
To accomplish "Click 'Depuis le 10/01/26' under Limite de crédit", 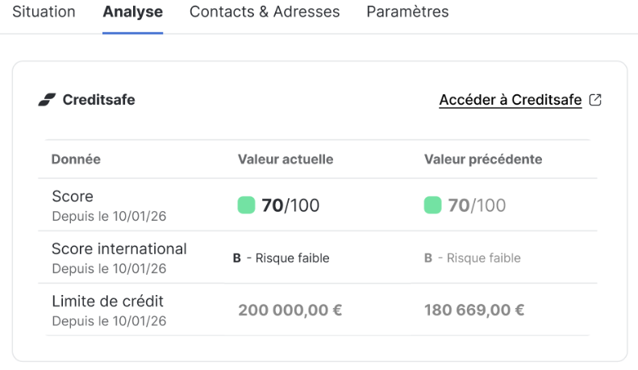I will [109, 321].
